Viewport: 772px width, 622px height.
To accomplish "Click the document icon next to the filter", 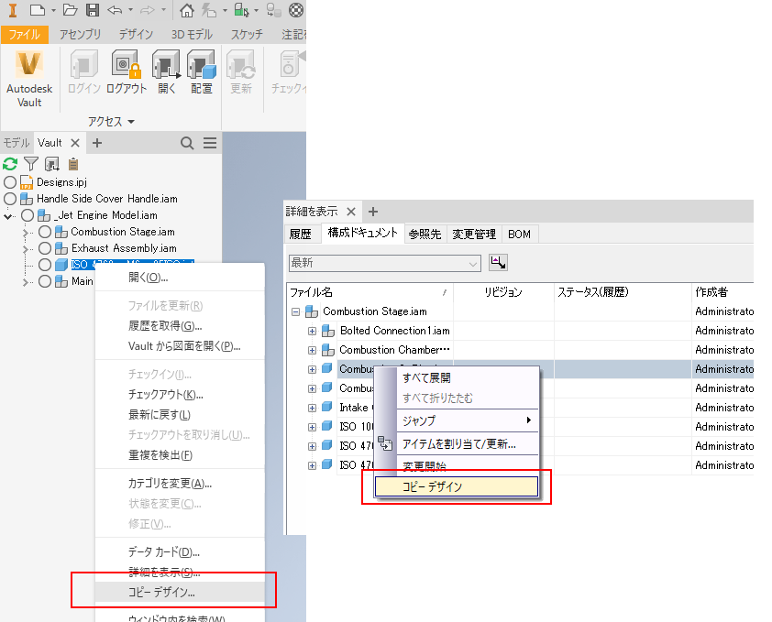I will pyautogui.click(x=52, y=163).
